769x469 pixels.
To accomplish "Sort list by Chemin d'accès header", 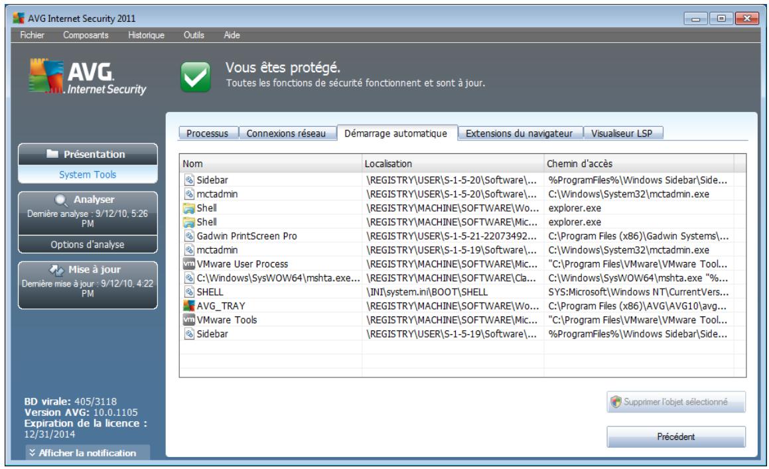I will tap(639, 163).
